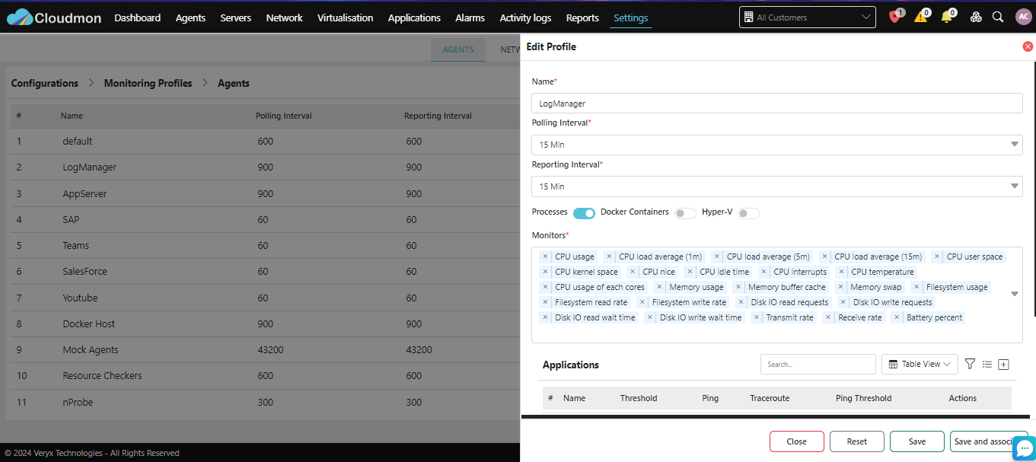This screenshot has width=1036, height=462.
Task: Click the checklist icon beside the filter
Action: click(987, 364)
